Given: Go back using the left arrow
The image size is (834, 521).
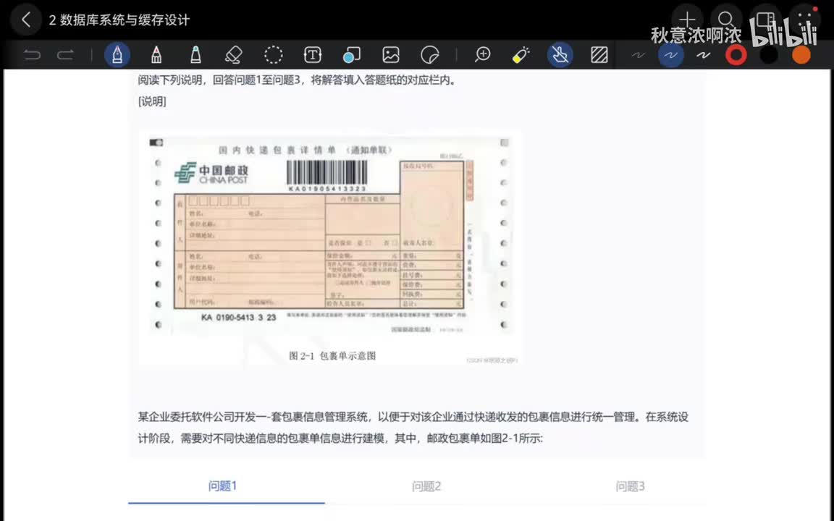Looking at the screenshot, I should coord(25,20).
